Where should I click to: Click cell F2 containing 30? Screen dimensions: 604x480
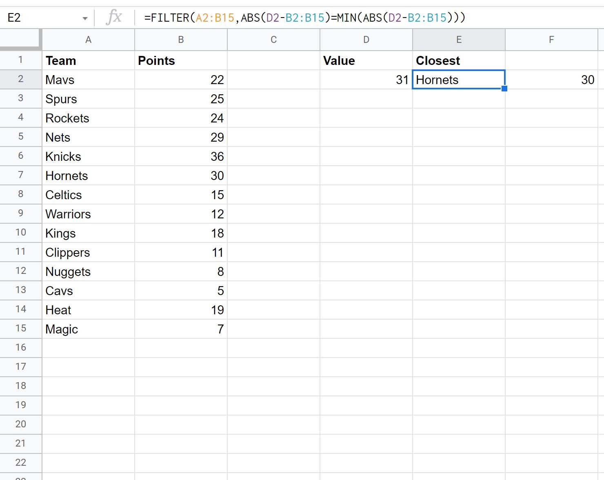[551, 80]
